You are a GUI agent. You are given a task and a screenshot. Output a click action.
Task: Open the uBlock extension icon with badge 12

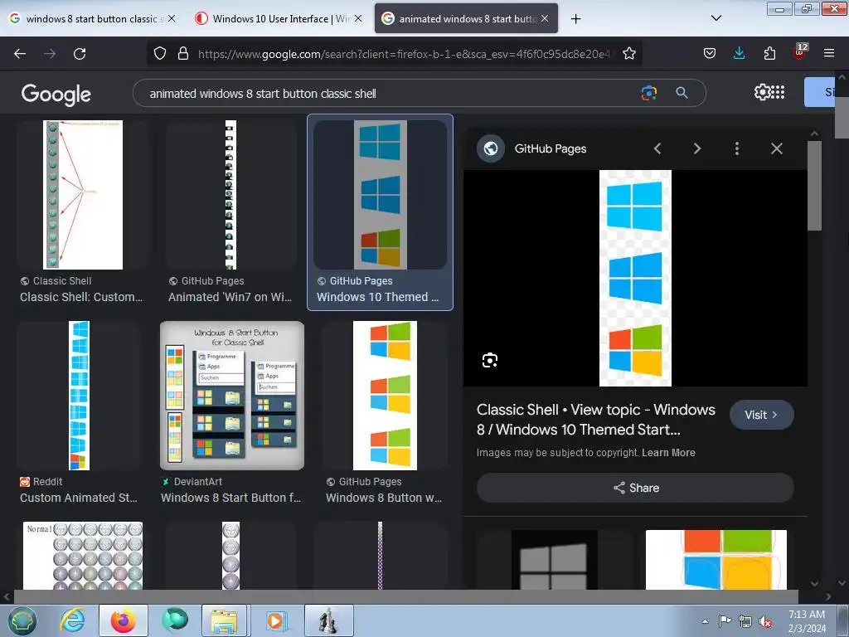pyautogui.click(x=800, y=52)
